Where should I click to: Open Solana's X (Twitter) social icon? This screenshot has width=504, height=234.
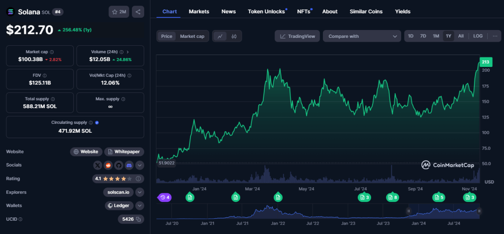pyautogui.click(x=98, y=165)
